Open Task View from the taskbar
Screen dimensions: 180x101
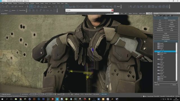click(11, 99)
